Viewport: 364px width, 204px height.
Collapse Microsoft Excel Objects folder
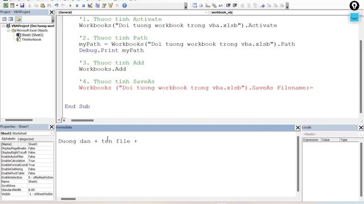point(9,31)
